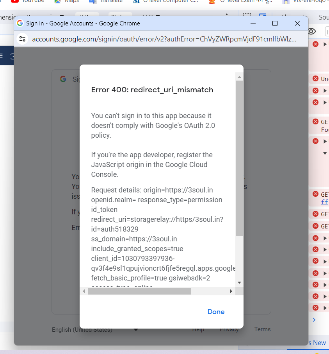Click the horizontal scrollbar thumb in dialog
Viewport: 329px width, 354px height.
[139, 291]
